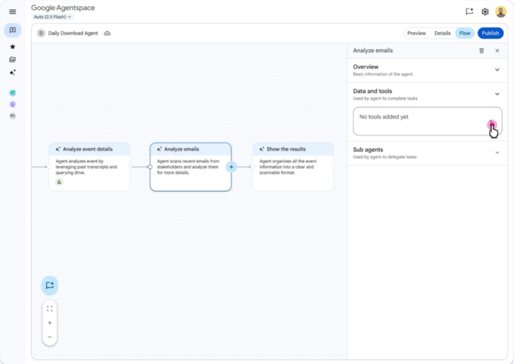Click the "No tools added yet" box
This screenshot has width=514, height=364.
coord(428,121)
